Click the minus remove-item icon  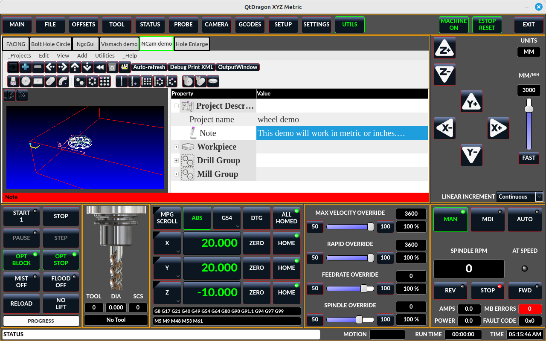(38, 67)
